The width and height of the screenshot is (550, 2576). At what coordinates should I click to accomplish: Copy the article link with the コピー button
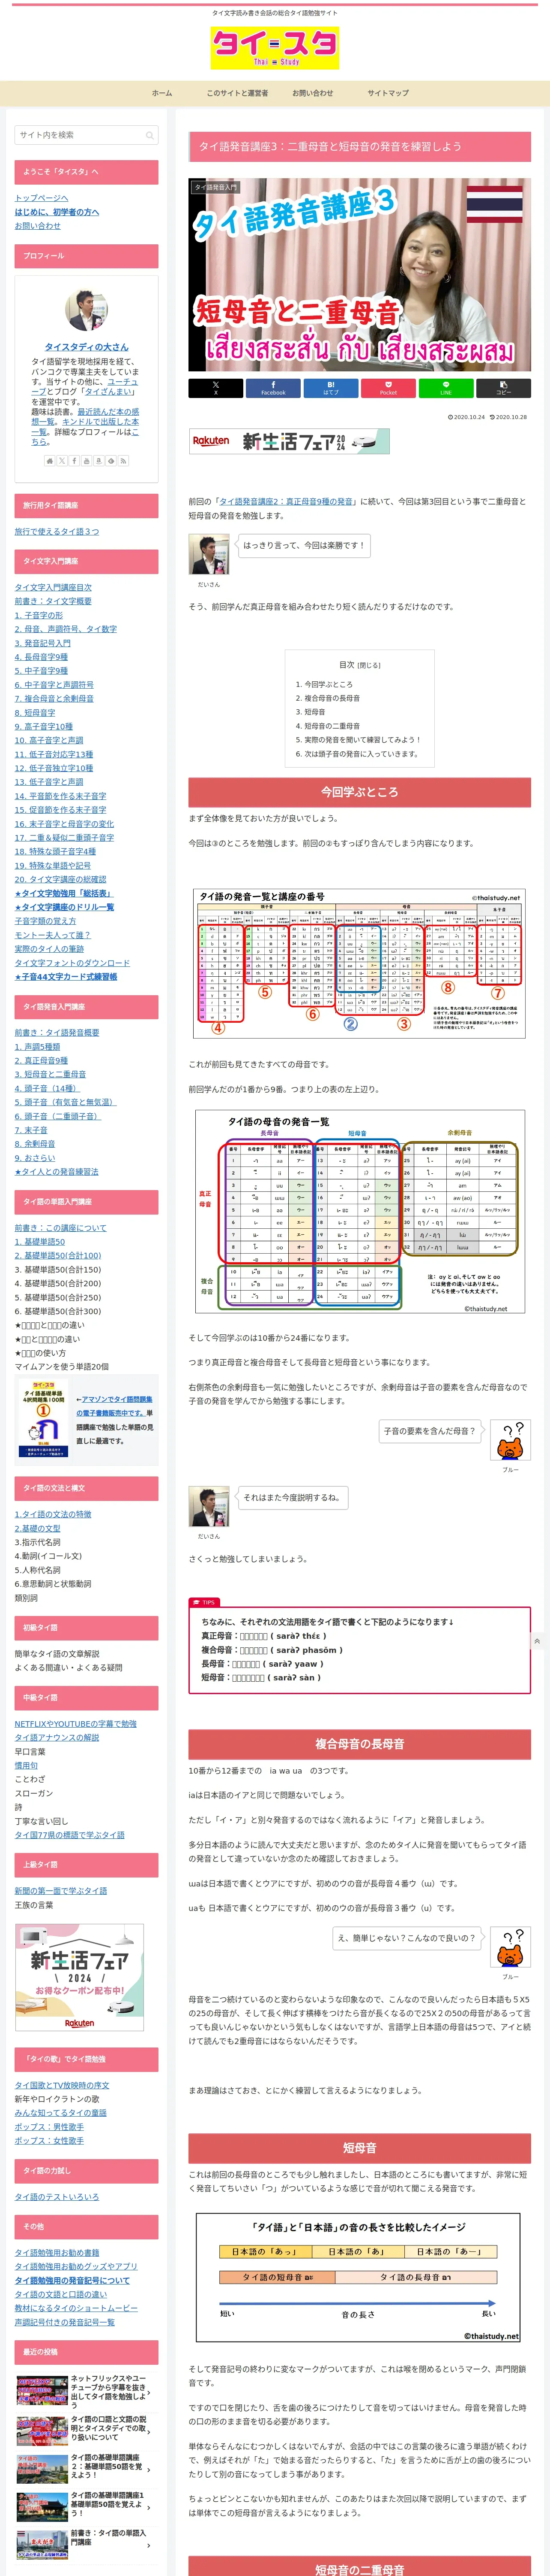tap(503, 388)
